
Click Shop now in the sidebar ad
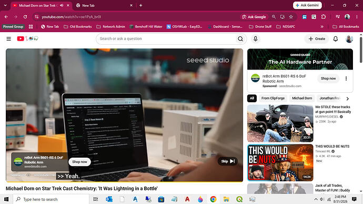click(x=328, y=79)
